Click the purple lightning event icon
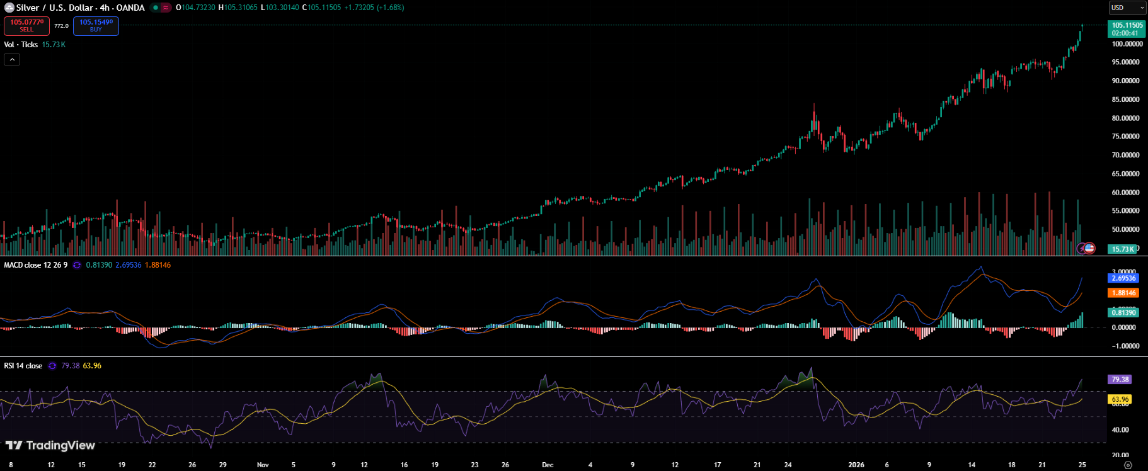Image resolution: width=1148 pixels, height=471 pixels. click(1081, 248)
